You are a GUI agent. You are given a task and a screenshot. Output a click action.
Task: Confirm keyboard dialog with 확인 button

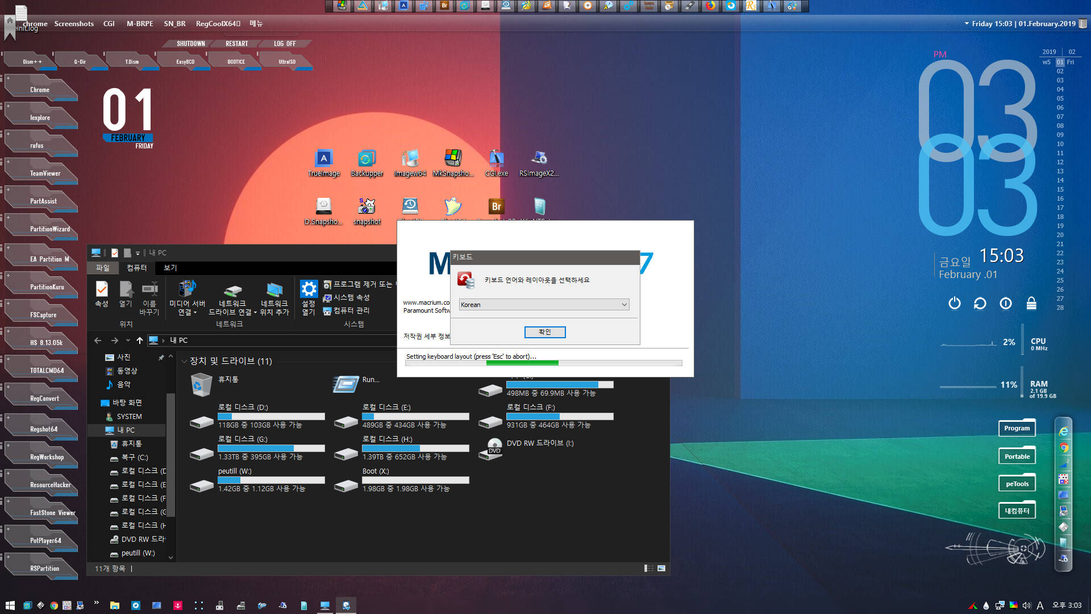coord(544,332)
